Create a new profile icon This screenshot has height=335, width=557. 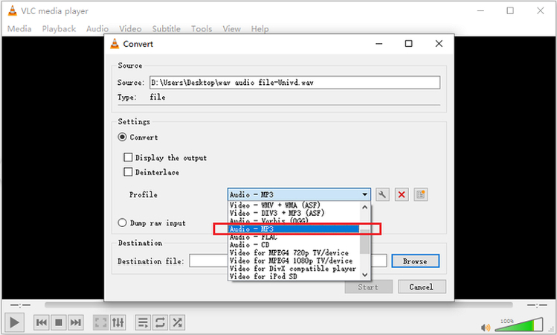coord(421,194)
